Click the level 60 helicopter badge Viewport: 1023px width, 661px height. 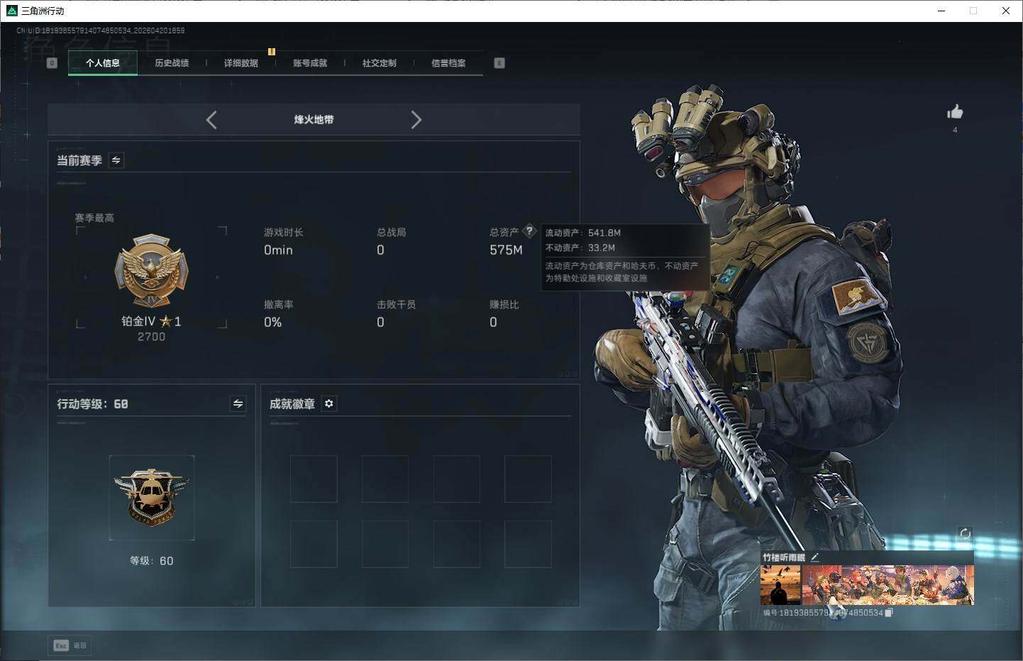152,498
